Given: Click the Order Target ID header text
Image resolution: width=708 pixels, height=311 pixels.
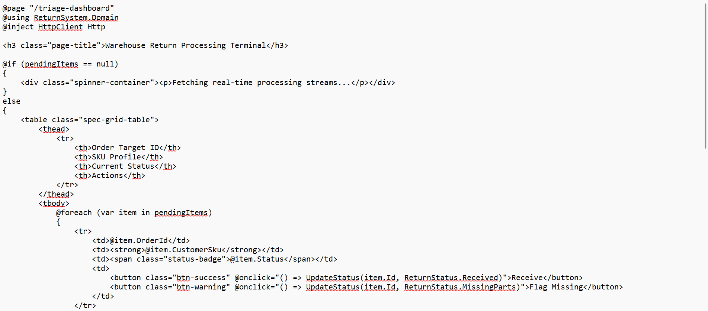Looking at the screenshot, I should [125, 148].
